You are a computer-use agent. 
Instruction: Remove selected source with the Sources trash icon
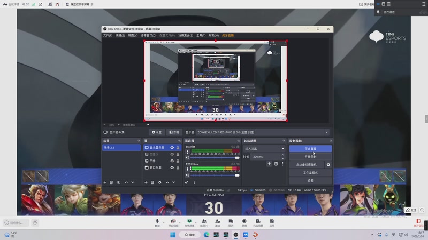pos(152,182)
